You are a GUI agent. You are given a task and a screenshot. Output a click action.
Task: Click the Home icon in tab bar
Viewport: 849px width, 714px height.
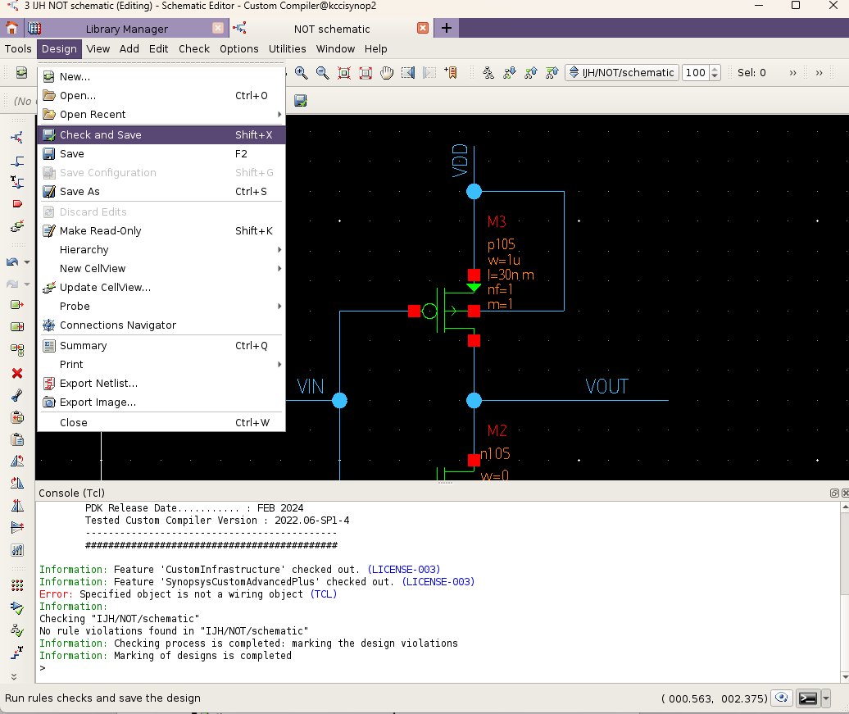12,28
